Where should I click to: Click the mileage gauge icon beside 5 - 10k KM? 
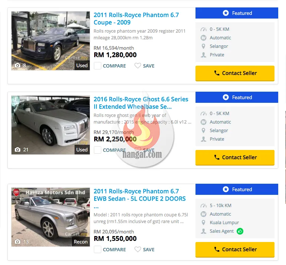(x=203, y=206)
